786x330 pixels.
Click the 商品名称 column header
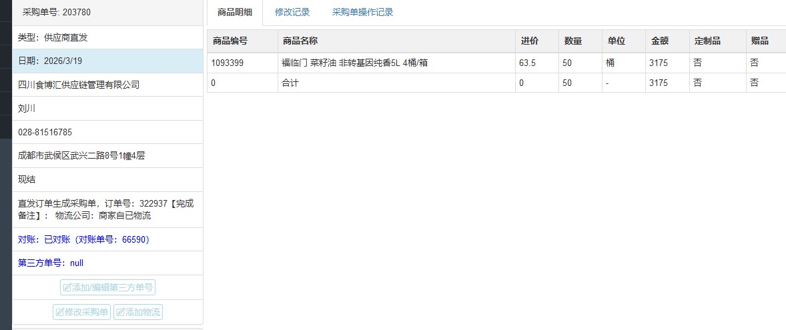pyautogui.click(x=300, y=41)
